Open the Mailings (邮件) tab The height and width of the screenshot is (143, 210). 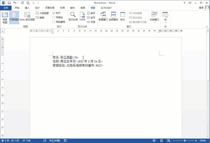[72, 8]
